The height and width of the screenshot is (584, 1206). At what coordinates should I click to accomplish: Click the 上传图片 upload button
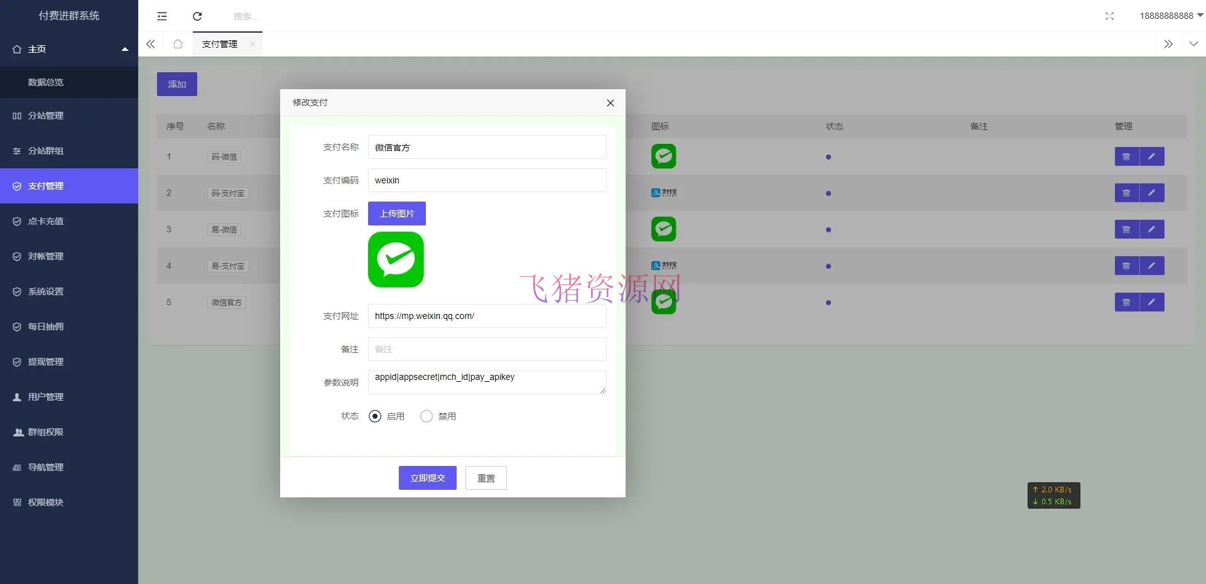396,214
